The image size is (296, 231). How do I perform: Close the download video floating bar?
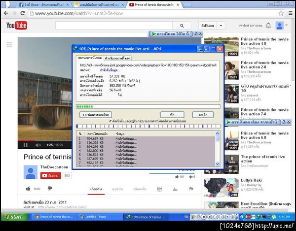click(x=200, y=33)
